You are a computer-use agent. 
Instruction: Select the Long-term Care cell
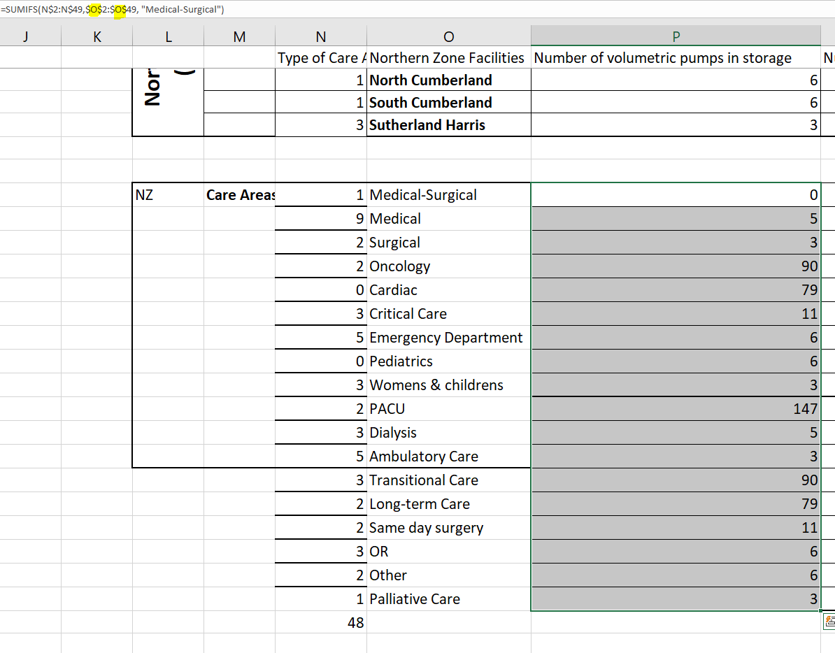(448, 504)
